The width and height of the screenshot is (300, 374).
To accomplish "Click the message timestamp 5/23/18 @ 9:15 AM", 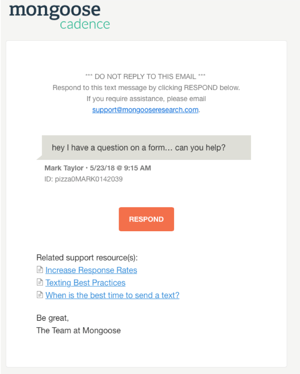I will click(x=117, y=168).
